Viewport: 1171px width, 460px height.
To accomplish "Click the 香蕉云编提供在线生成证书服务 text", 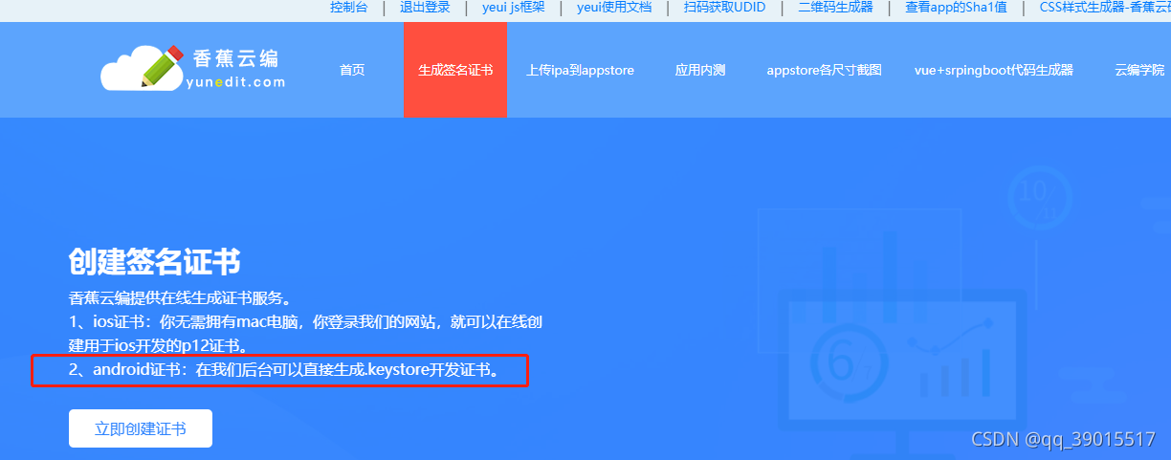I will click(179, 297).
